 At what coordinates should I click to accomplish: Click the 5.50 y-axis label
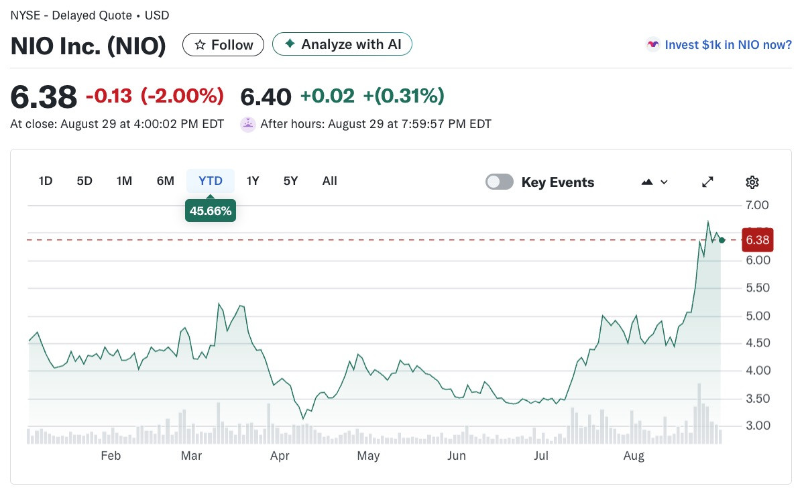[758, 288]
